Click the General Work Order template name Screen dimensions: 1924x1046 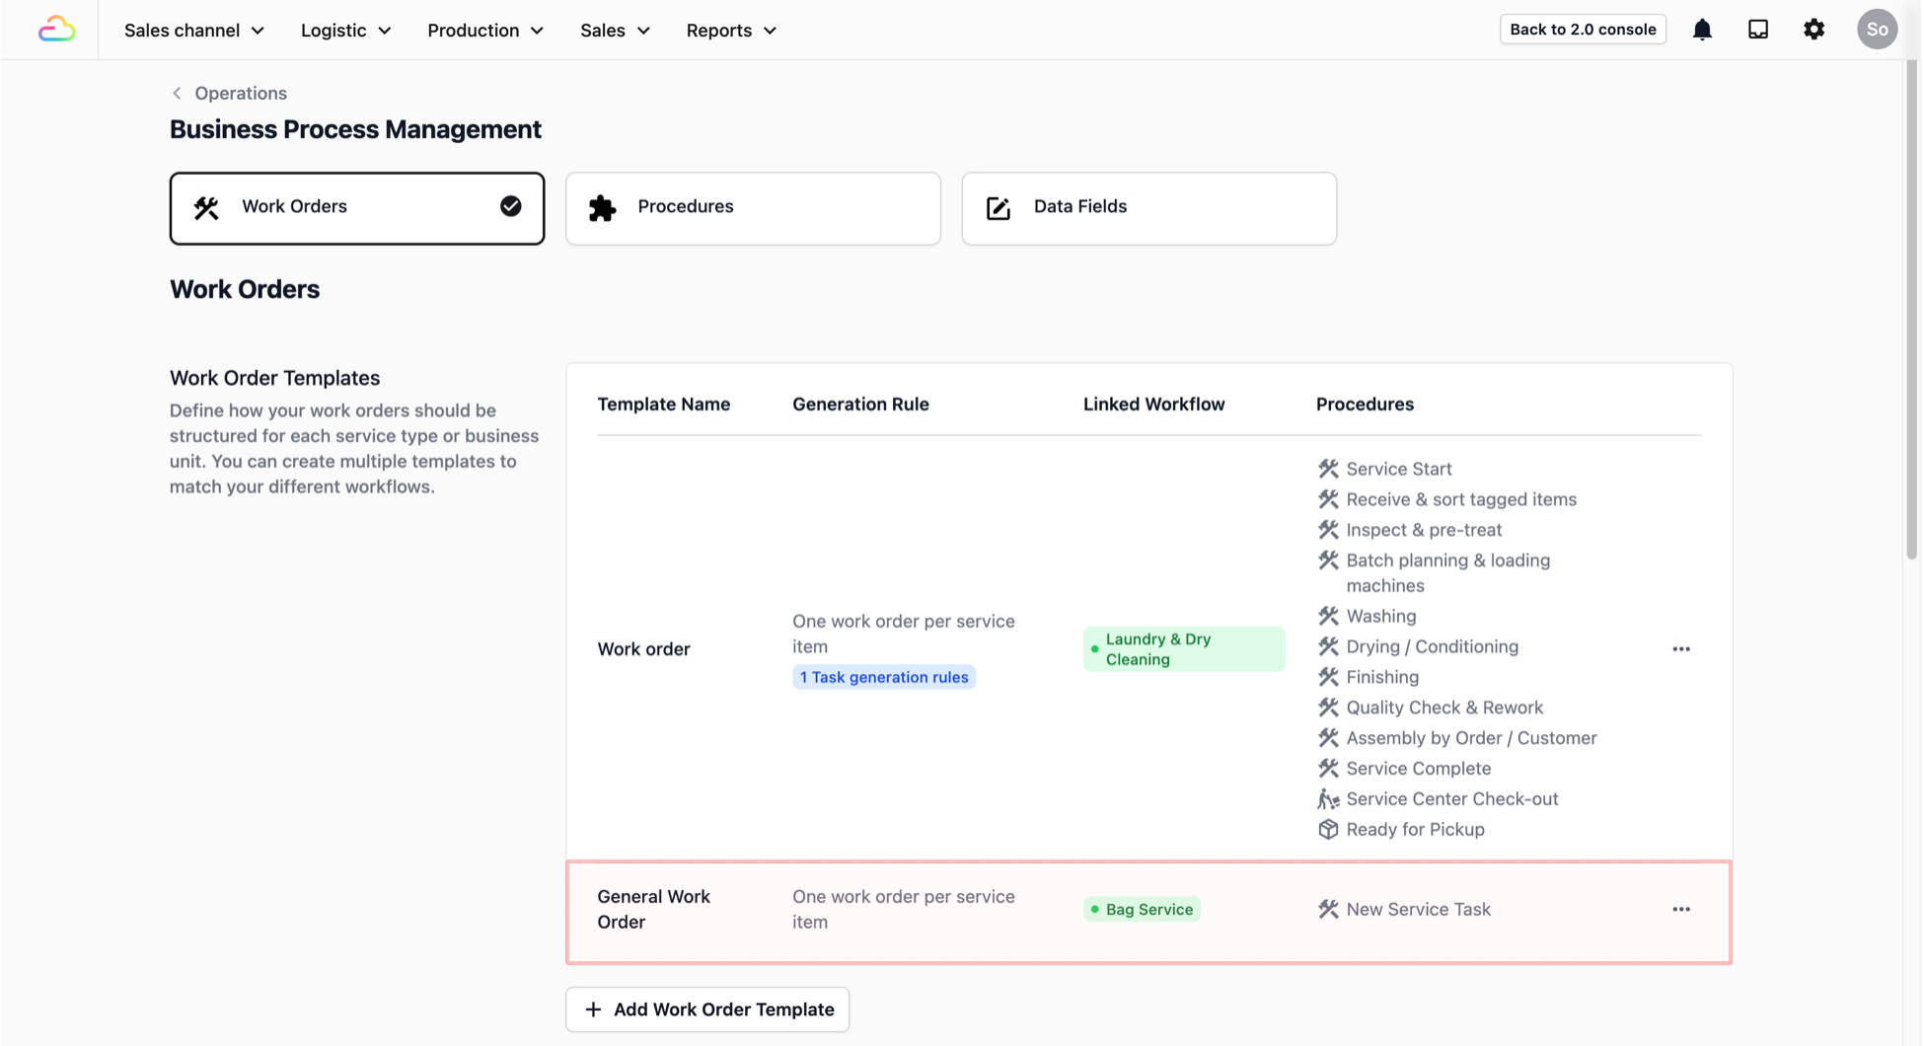(654, 910)
